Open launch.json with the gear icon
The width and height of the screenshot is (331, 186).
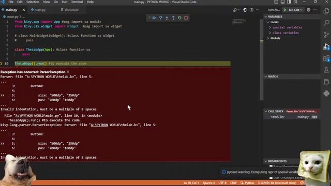(308, 10)
